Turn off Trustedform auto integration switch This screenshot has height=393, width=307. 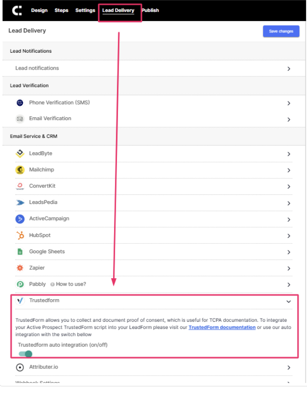click(x=25, y=354)
